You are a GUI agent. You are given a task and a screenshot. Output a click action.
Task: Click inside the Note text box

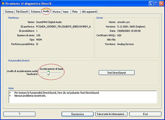coord(83,97)
